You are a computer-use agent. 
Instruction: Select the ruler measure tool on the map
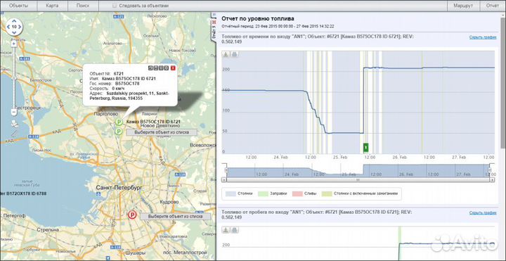pyautogui.click(x=14, y=133)
